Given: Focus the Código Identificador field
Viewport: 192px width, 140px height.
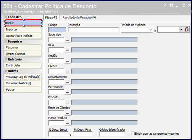Looking at the screenshot, I should click(112, 134).
